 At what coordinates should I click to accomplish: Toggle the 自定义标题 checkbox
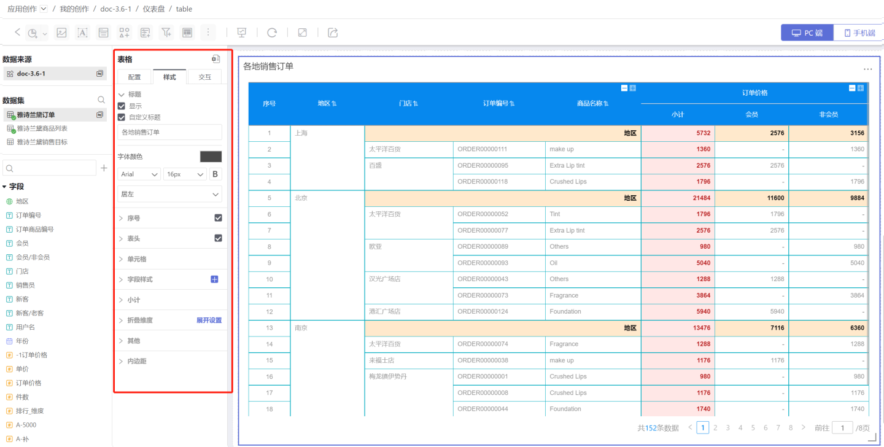click(122, 117)
